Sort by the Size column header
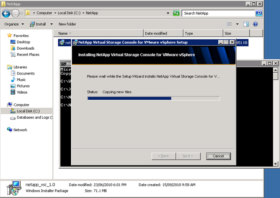Viewport: 280px width, 198px height. point(236,33)
